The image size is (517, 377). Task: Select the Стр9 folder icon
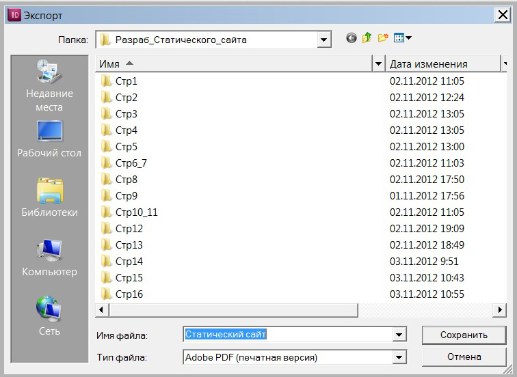pos(106,196)
